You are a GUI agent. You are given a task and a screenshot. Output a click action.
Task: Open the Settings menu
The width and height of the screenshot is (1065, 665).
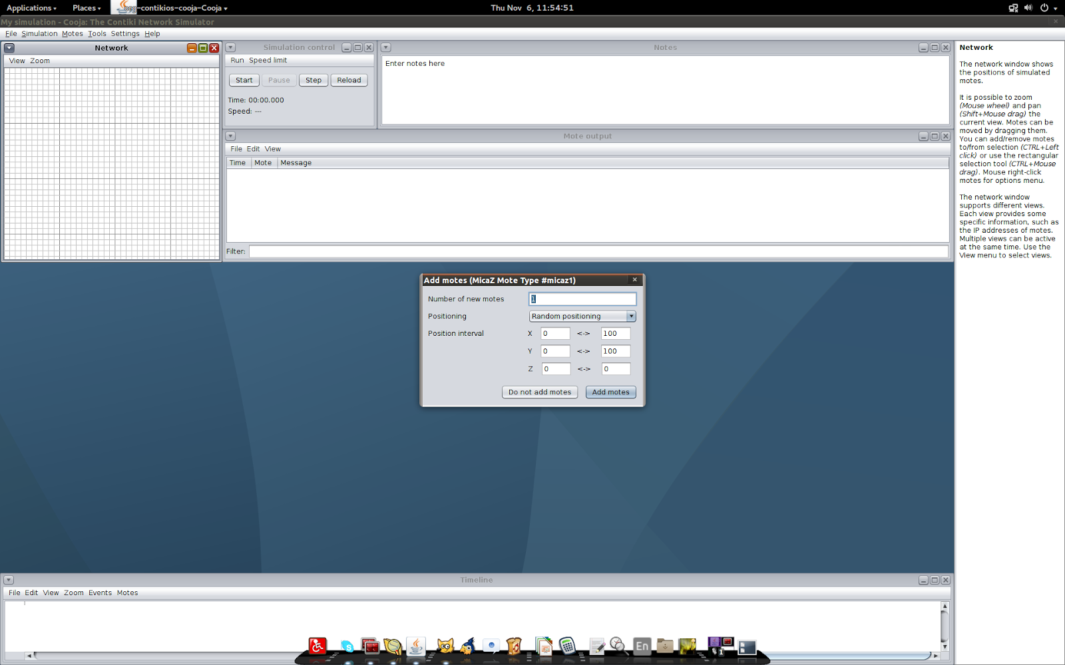125,34
